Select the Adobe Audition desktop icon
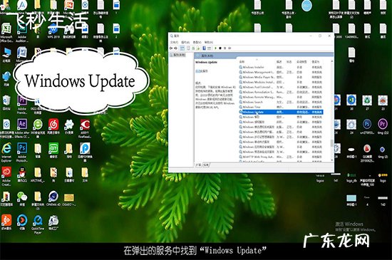This screenshot has height=260, width=392. 22,33
